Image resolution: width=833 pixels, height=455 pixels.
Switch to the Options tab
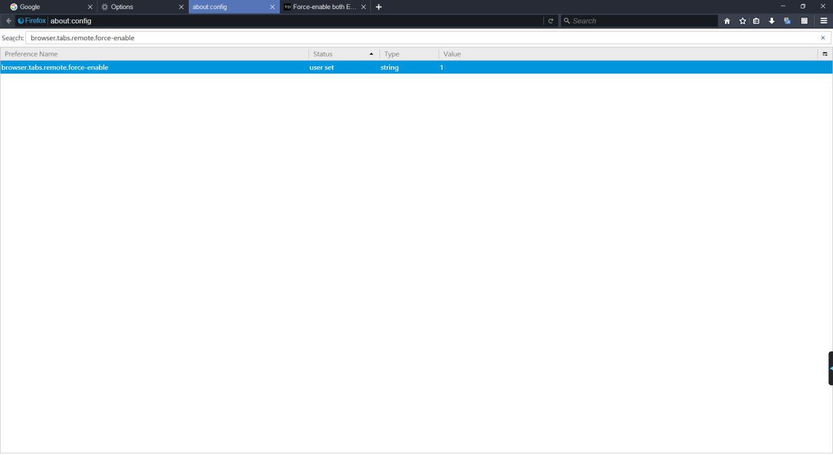click(140, 6)
